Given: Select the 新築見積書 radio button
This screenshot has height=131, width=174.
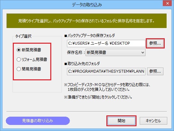Looking at the screenshot, I should click(x=19, y=50).
